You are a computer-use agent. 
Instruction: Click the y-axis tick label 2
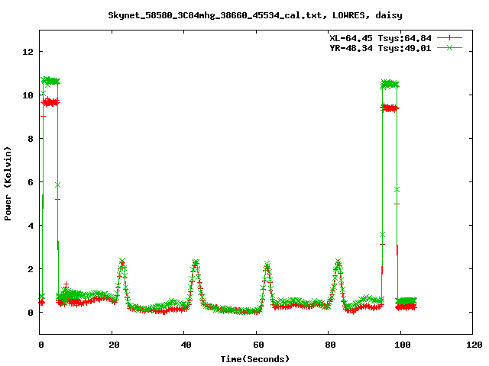[x=31, y=269]
